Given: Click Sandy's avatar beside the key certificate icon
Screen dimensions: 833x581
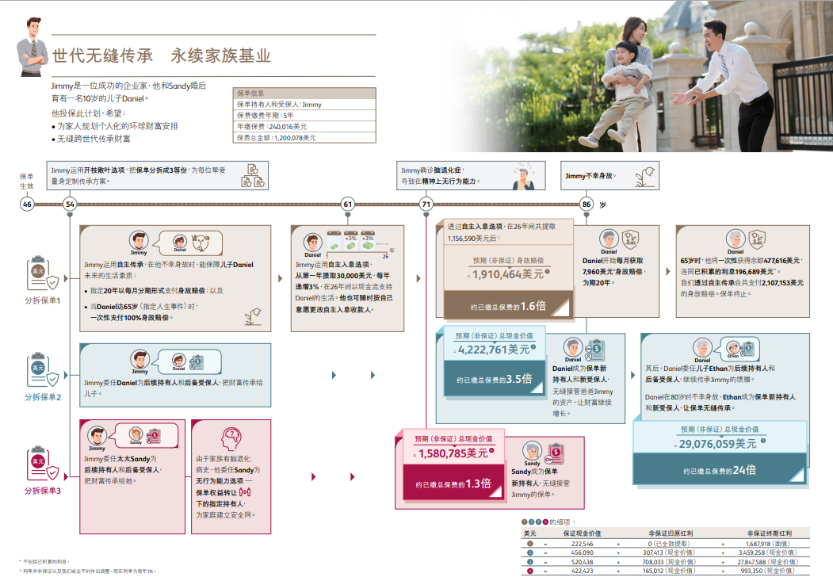Looking at the screenshot, I should [x=531, y=451].
